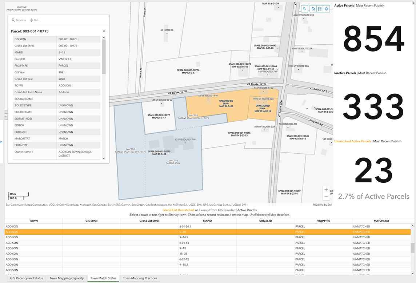This screenshot has width=416, height=283.
Task: Open the map search tool
Action: pyautogui.click(x=305, y=9)
